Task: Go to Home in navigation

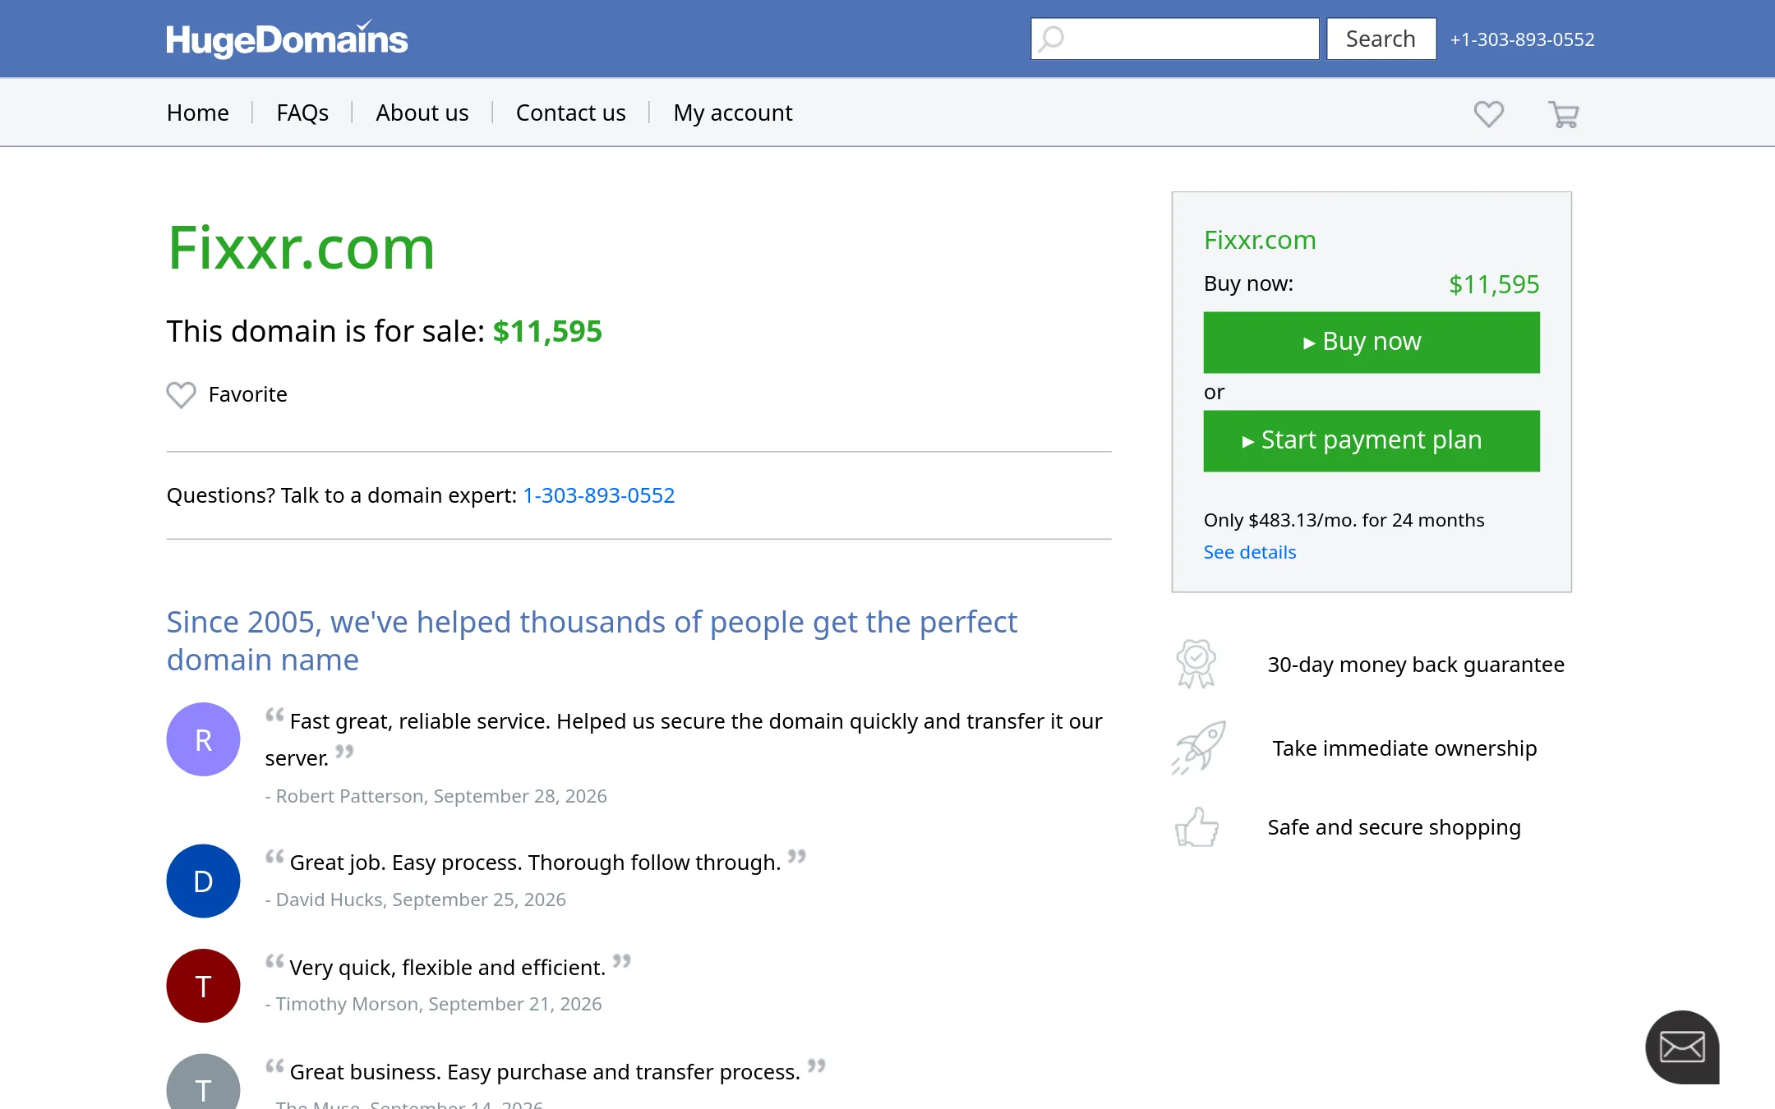Action: tap(197, 113)
